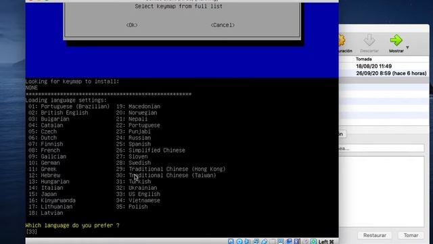Click the '[33]' default answer text
433x244 pixels.
point(31,232)
